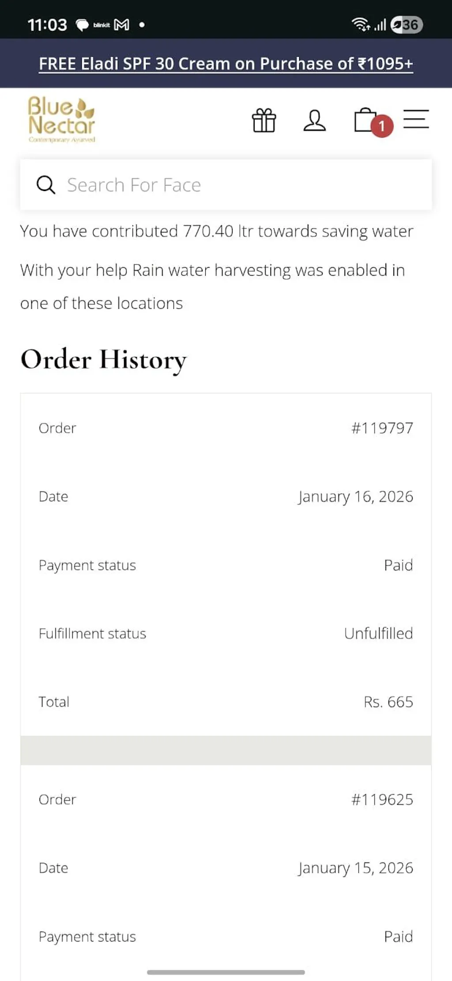Tap the Order History heading

(x=104, y=359)
